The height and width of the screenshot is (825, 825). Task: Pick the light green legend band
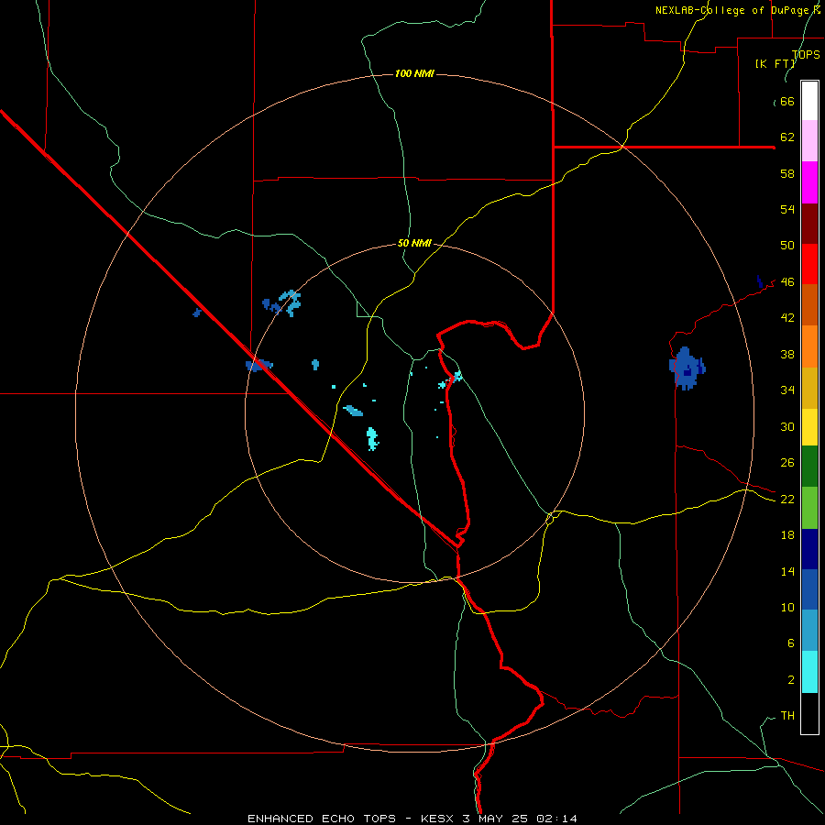[809, 508]
